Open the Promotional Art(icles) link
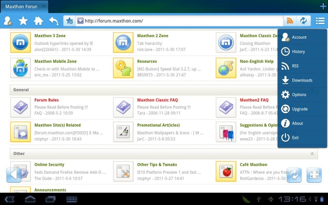This screenshot has height=205, width=328. pos(158,125)
